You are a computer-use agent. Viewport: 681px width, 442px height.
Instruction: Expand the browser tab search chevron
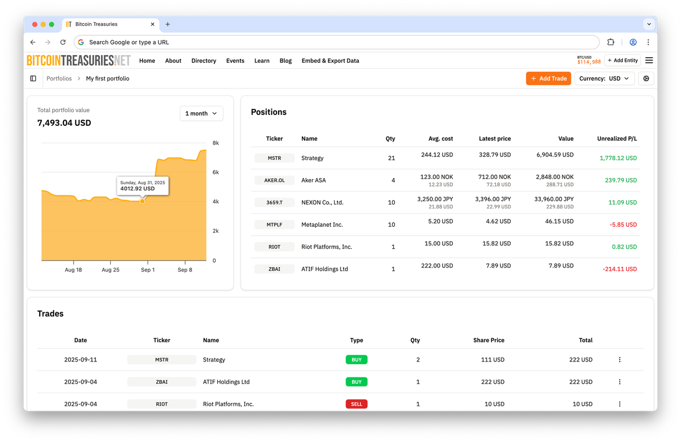coord(648,24)
